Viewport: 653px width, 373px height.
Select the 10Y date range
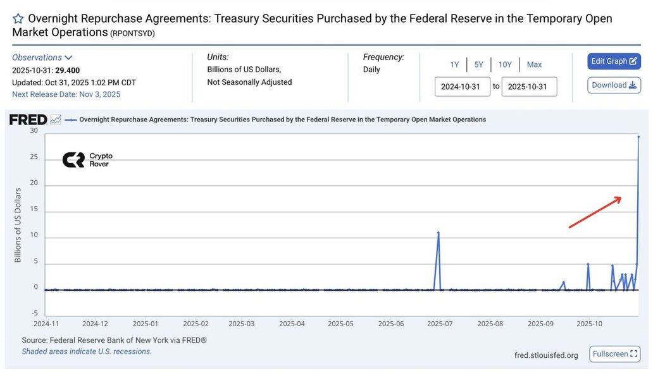(x=504, y=64)
